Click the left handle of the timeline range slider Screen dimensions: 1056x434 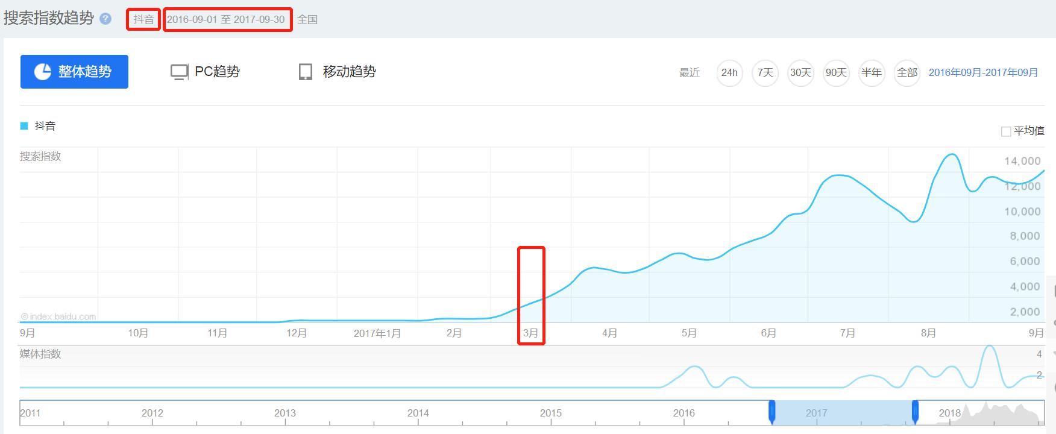pyautogui.click(x=772, y=412)
